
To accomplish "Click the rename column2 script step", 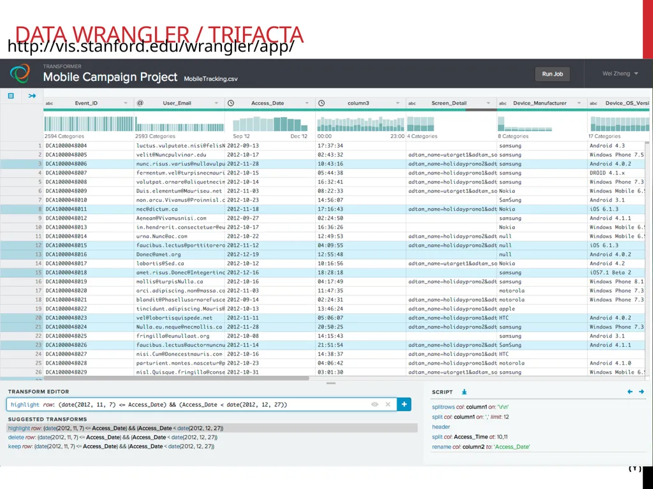I will [481, 446].
